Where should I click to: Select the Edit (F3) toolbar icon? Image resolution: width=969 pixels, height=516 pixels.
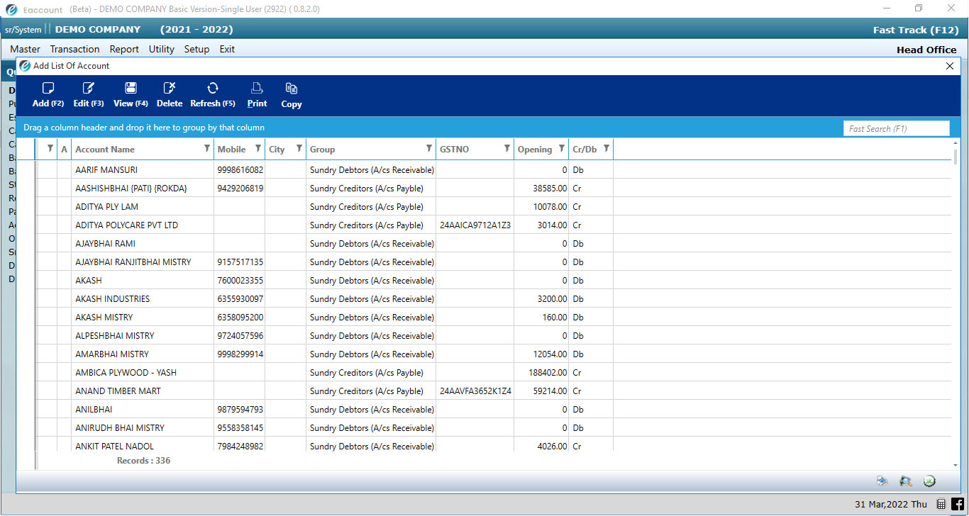(x=88, y=94)
